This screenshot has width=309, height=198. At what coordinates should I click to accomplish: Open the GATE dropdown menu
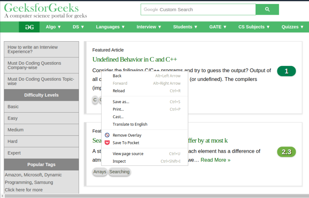pyautogui.click(x=218, y=27)
